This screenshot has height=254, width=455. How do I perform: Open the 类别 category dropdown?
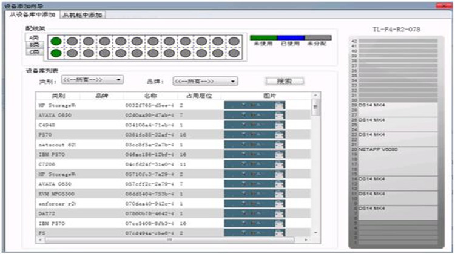(x=90, y=80)
